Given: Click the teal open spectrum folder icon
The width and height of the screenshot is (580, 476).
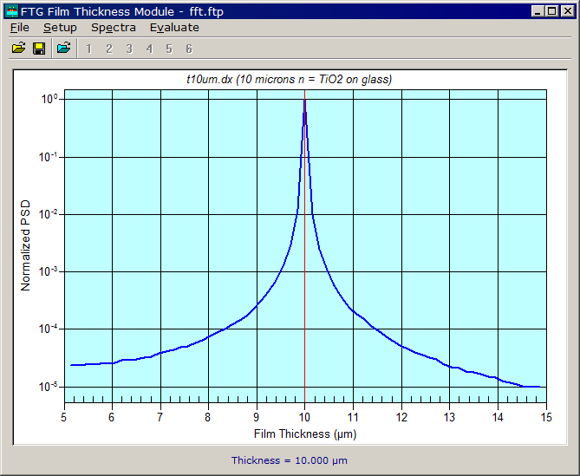Looking at the screenshot, I should click(x=63, y=48).
